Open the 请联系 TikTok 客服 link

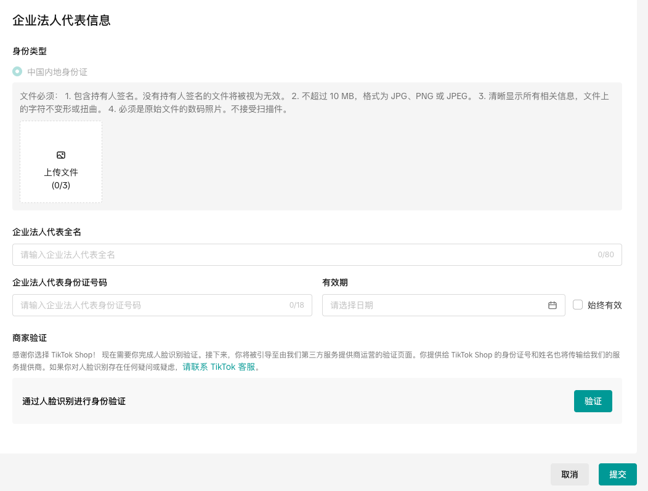219,367
